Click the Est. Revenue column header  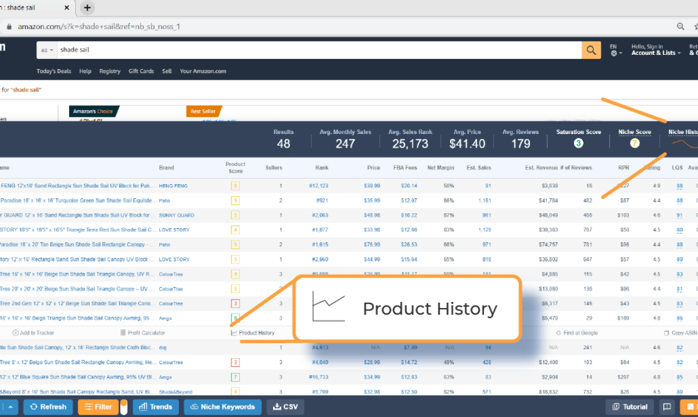coord(541,167)
